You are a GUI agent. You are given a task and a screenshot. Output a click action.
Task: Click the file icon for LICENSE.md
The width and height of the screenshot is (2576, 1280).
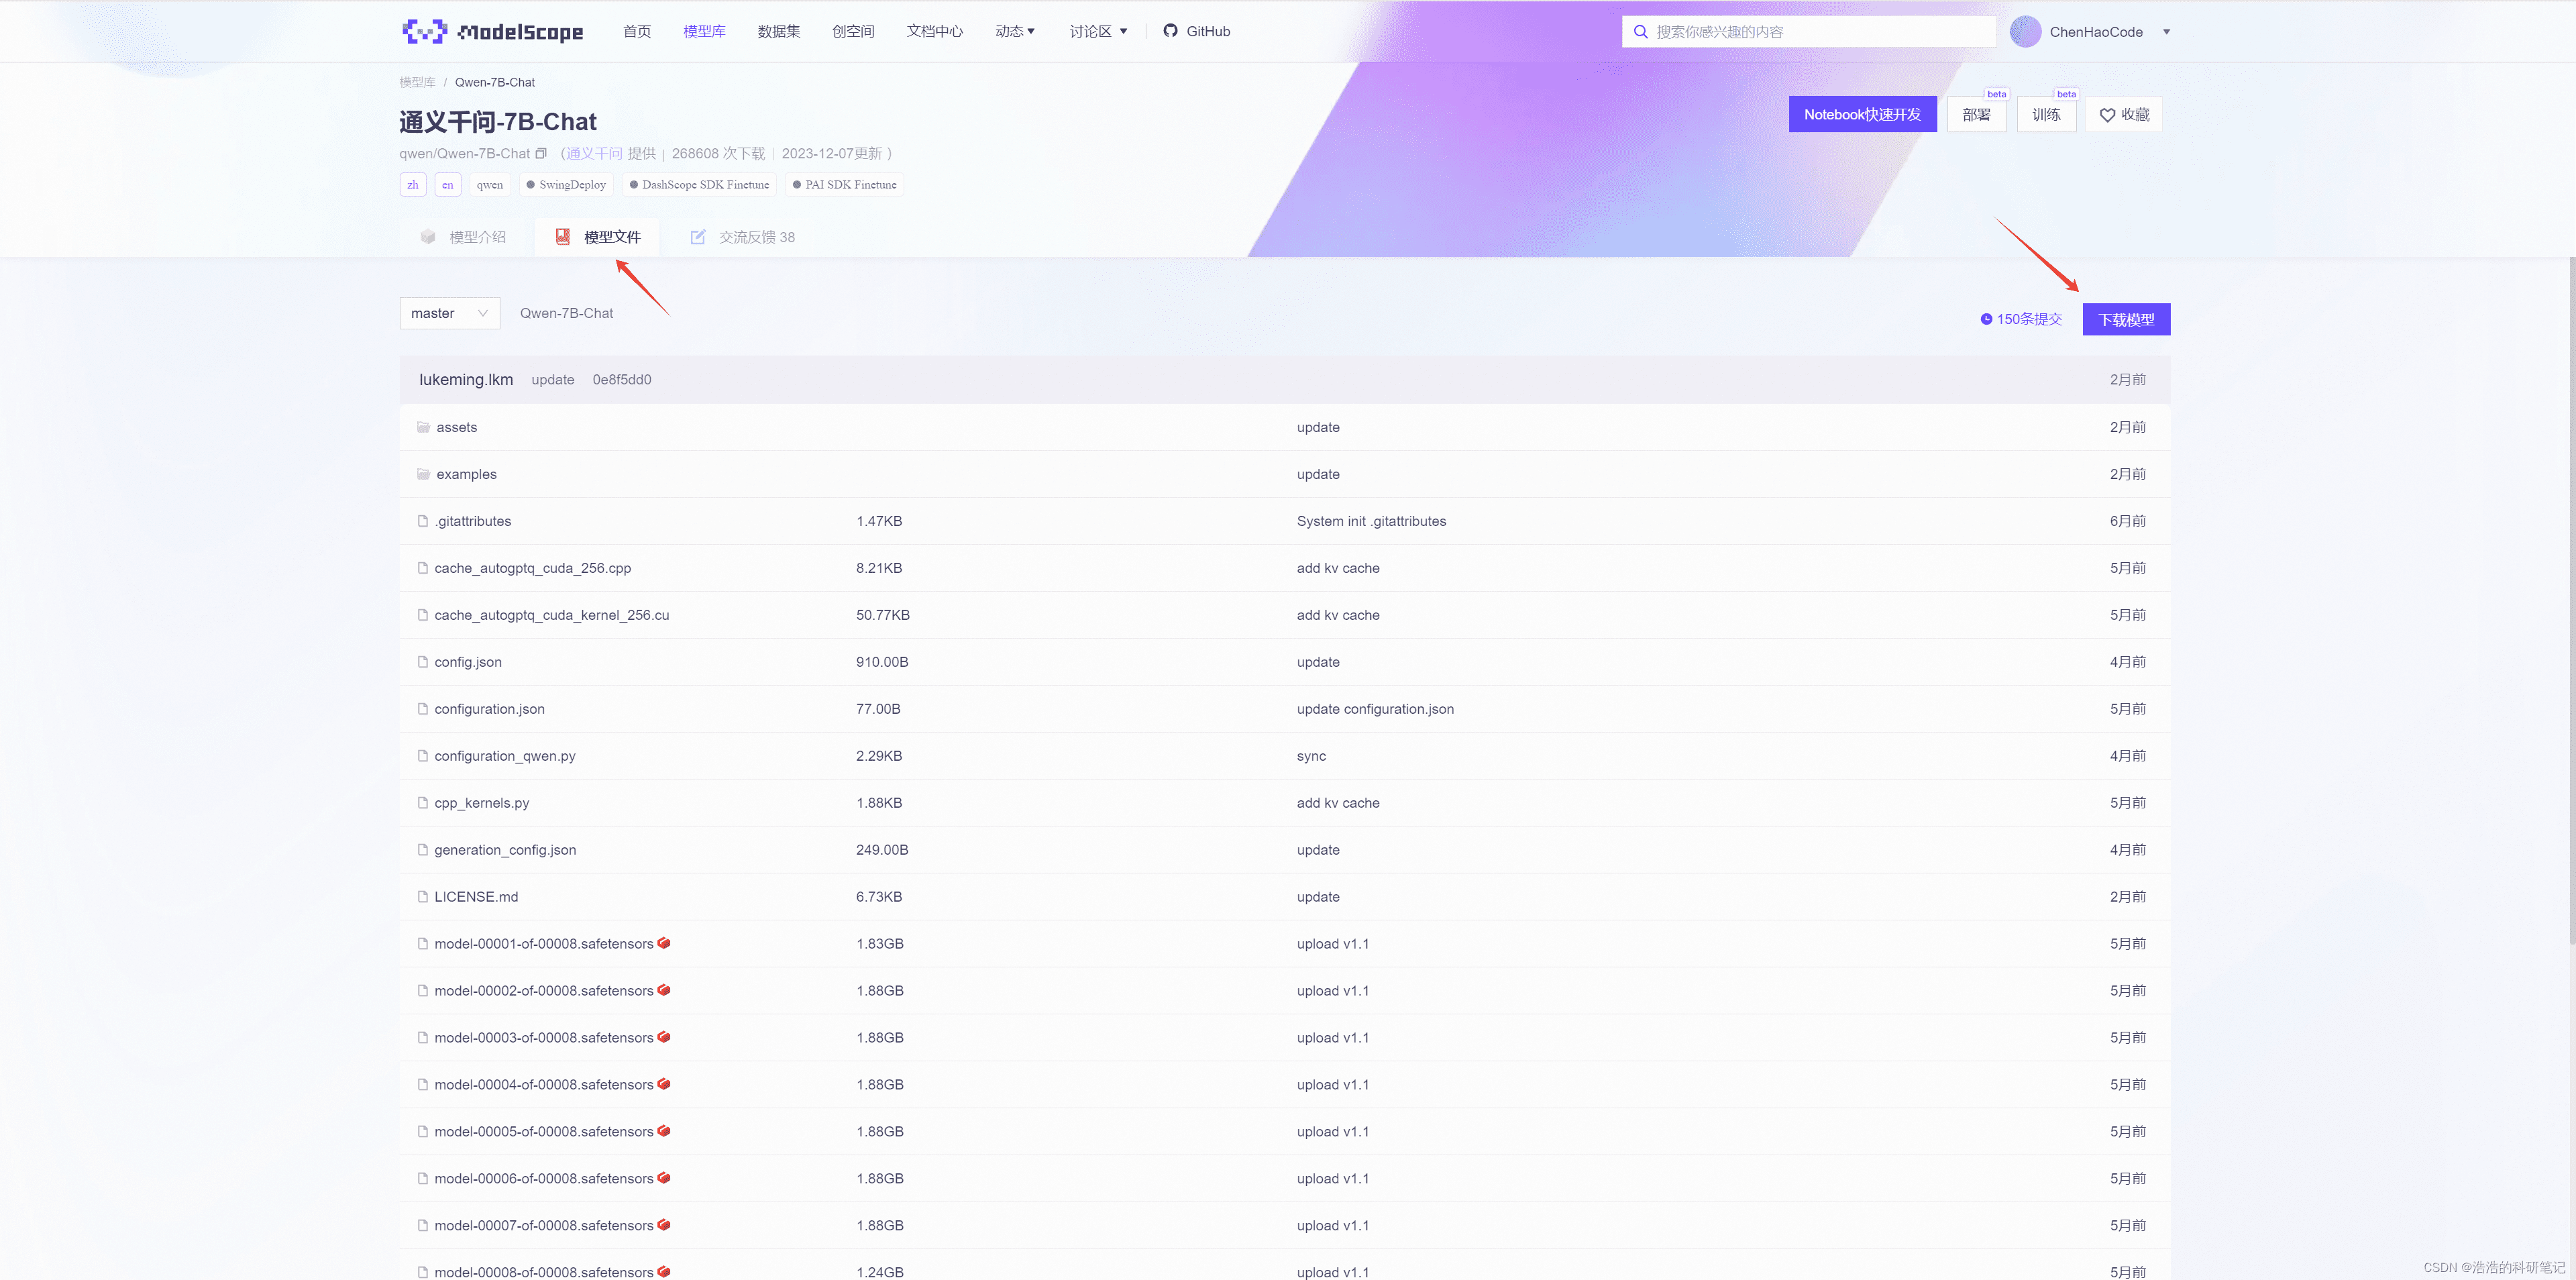tap(423, 897)
